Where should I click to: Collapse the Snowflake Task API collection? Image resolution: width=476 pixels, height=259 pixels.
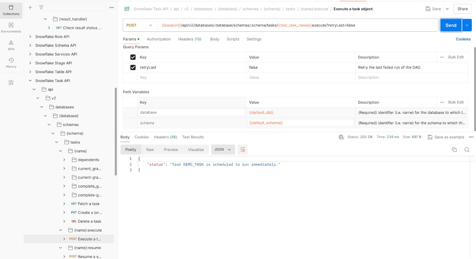pos(30,81)
